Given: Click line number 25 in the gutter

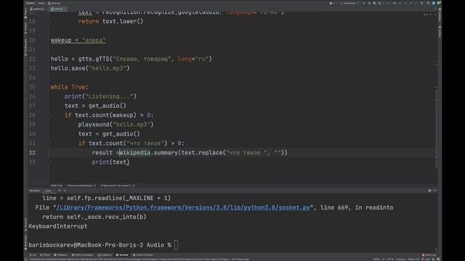Looking at the screenshot, I should tap(32, 87).
